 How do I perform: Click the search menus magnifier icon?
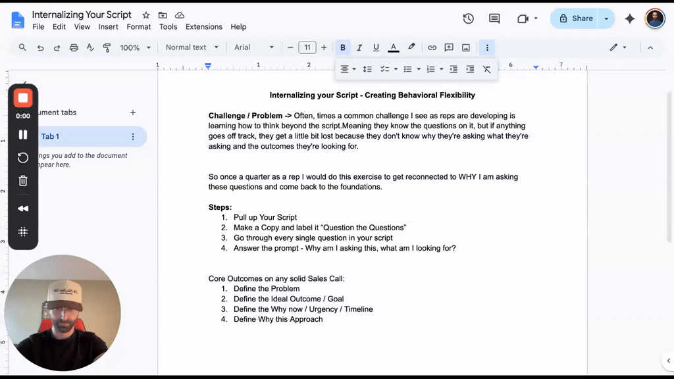pyautogui.click(x=22, y=47)
